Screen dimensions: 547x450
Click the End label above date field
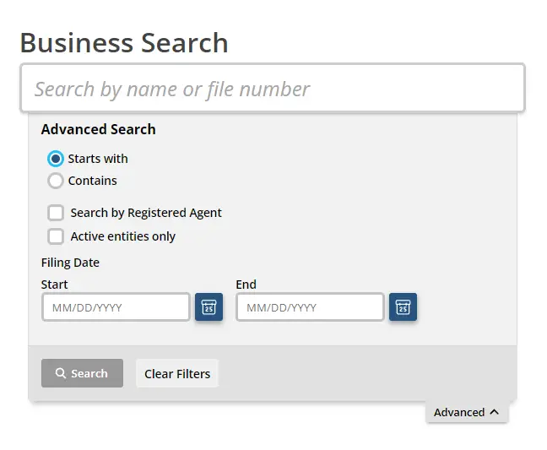point(246,285)
